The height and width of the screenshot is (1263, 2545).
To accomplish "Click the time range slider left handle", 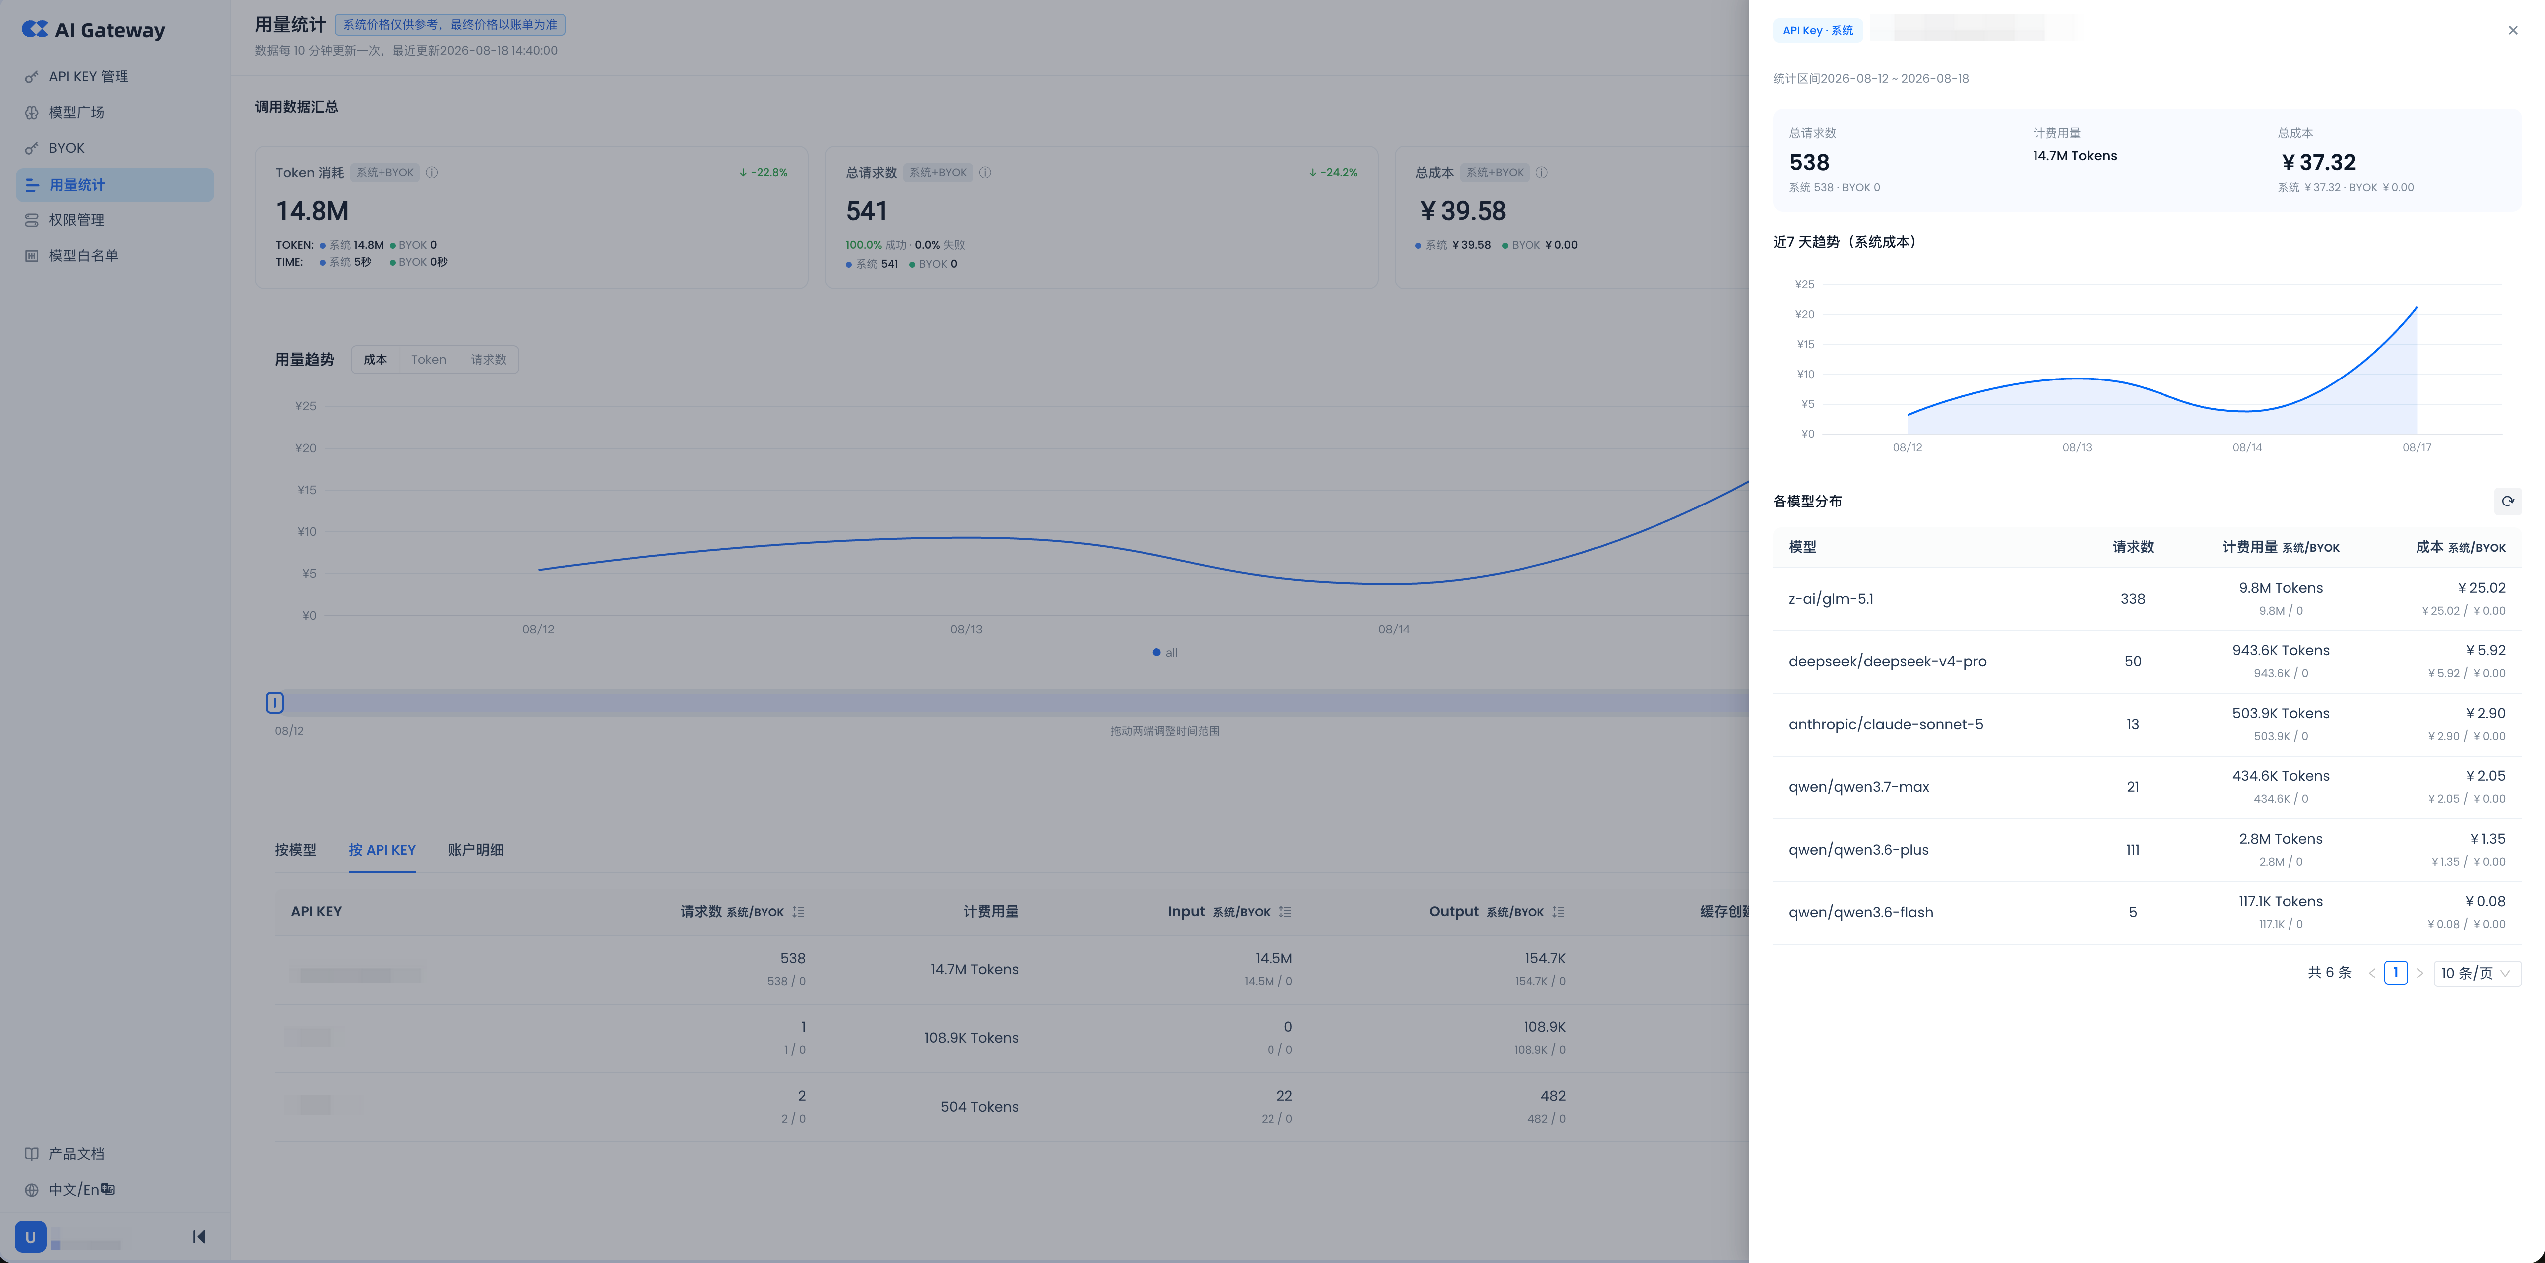I will click(274, 703).
